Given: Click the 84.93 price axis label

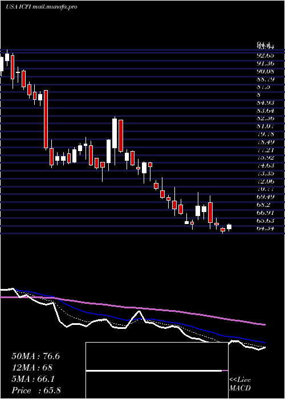Looking at the screenshot, I should [x=266, y=103].
